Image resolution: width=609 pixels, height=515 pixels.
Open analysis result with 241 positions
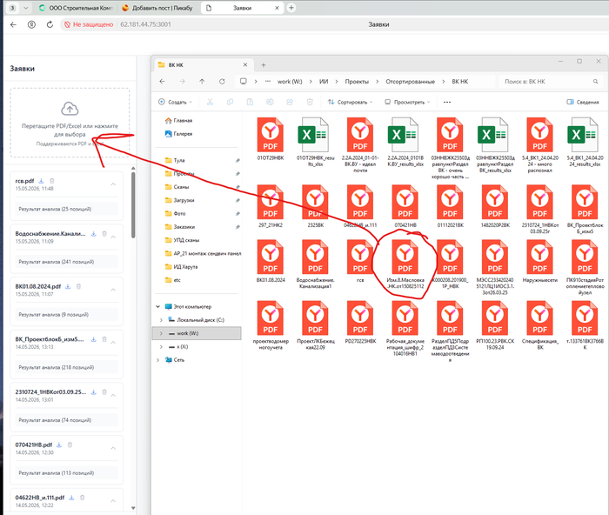[x=66, y=262]
